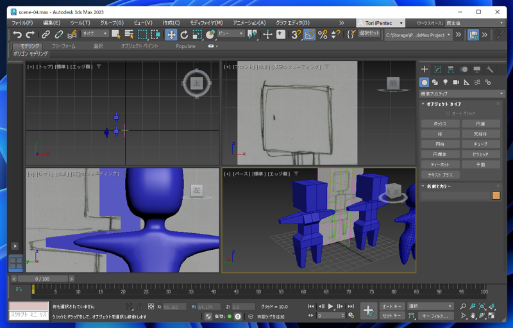Create a ボックス primitive
The width and height of the screenshot is (513, 328).
[440, 124]
